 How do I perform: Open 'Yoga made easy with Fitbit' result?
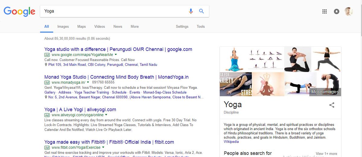point(109,142)
